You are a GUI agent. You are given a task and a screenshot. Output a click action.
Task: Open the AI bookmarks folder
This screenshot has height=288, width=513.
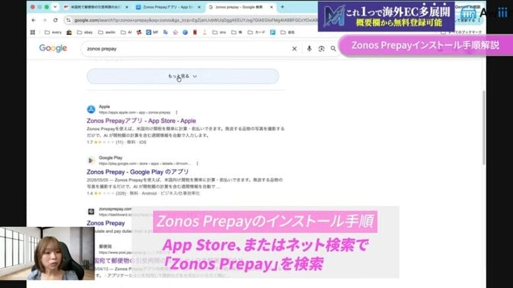tap(126, 32)
